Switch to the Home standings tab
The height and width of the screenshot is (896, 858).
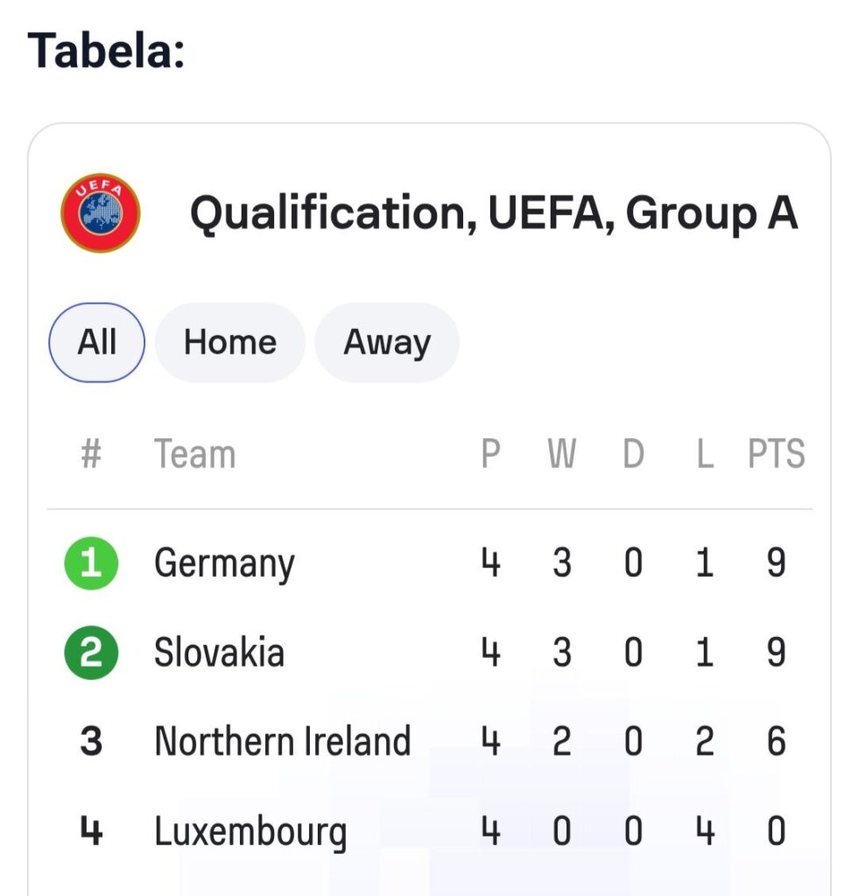click(229, 342)
